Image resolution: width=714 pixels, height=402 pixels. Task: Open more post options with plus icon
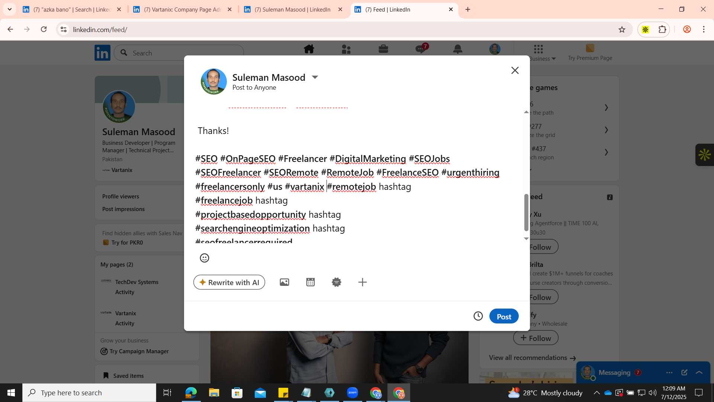[x=363, y=282]
